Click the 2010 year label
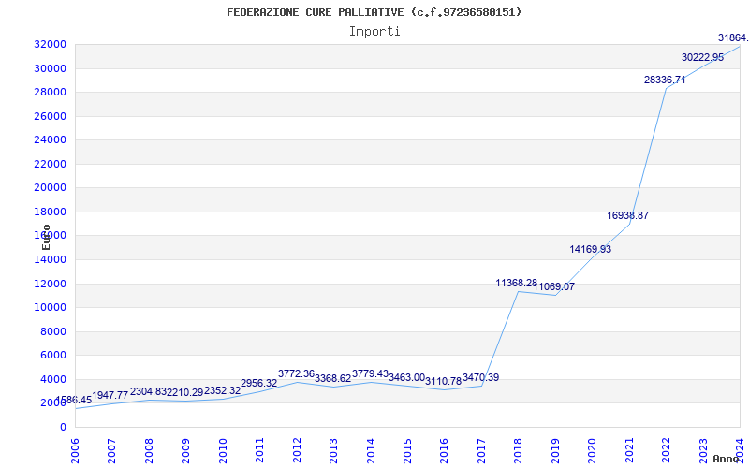This screenshot has width=749, height=468. click(223, 451)
